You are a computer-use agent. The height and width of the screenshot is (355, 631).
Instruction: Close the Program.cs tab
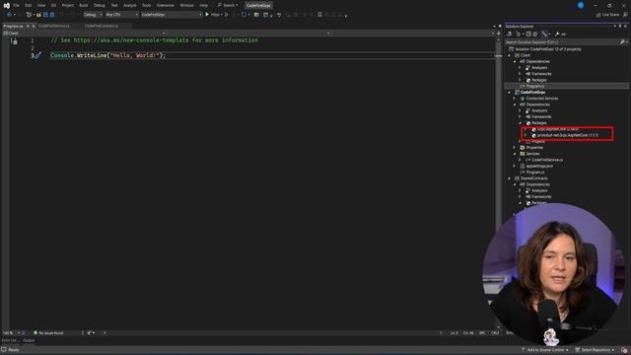[x=34, y=26]
